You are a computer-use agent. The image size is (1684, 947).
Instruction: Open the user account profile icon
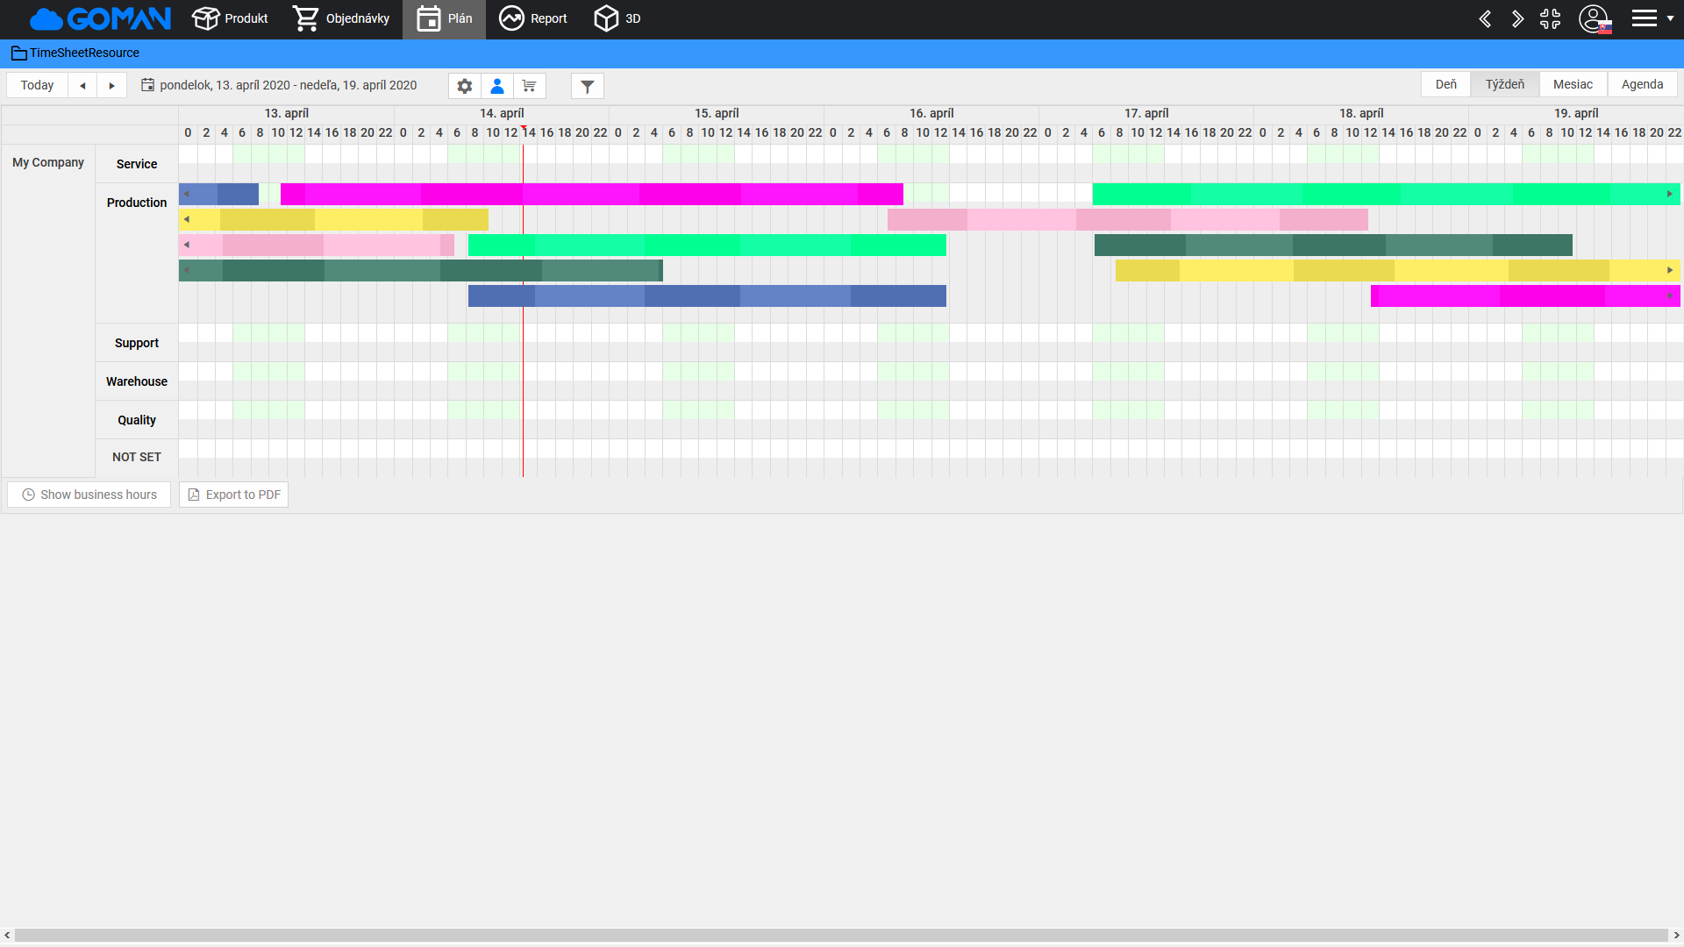click(x=1594, y=18)
